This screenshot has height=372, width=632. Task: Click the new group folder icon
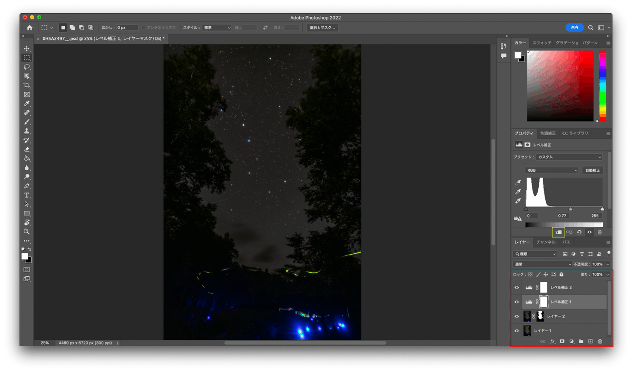click(581, 341)
